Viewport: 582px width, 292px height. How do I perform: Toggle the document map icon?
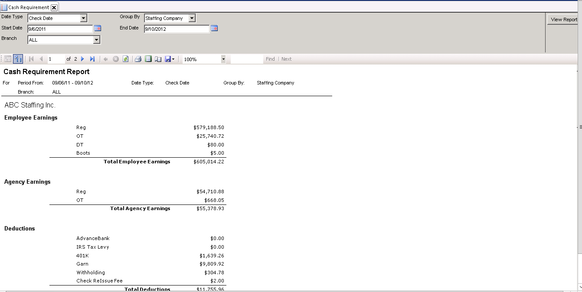[8, 59]
